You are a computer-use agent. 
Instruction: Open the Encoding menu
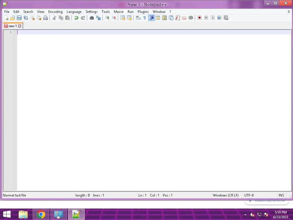pyautogui.click(x=55, y=11)
